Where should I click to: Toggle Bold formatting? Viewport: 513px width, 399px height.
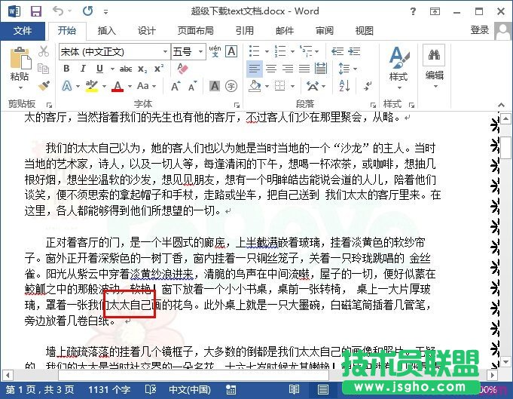coord(66,69)
